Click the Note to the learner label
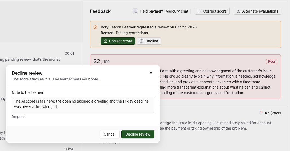This screenshot has height=151, width=290. pyautogui.click(x=28, y=92)
